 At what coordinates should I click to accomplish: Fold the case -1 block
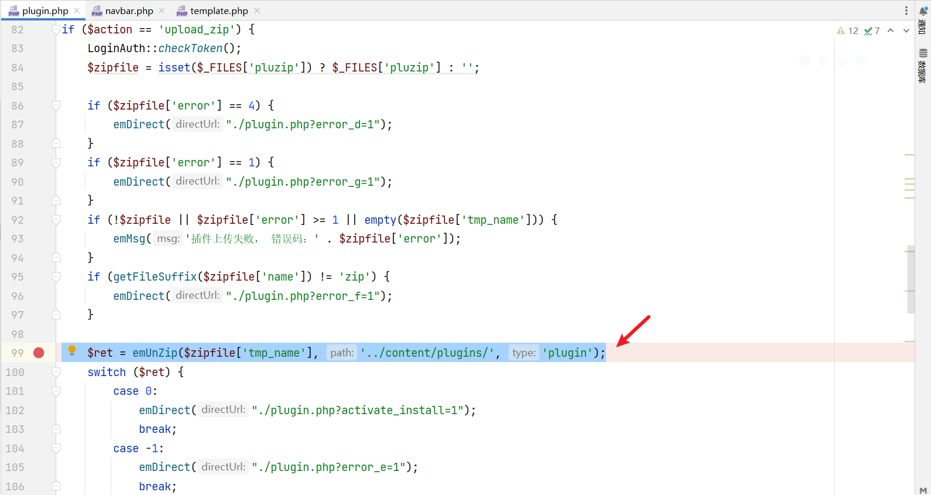(56, 448)
